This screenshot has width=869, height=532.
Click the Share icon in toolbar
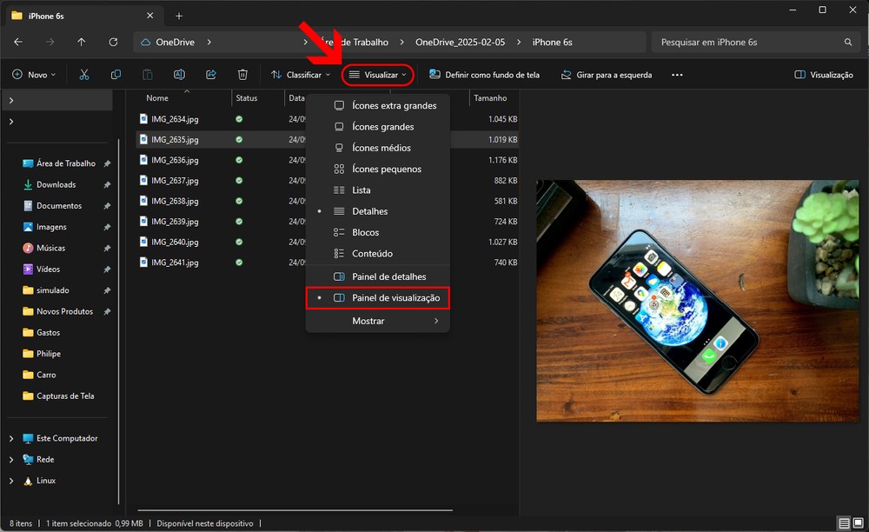[x=211, y=75]
